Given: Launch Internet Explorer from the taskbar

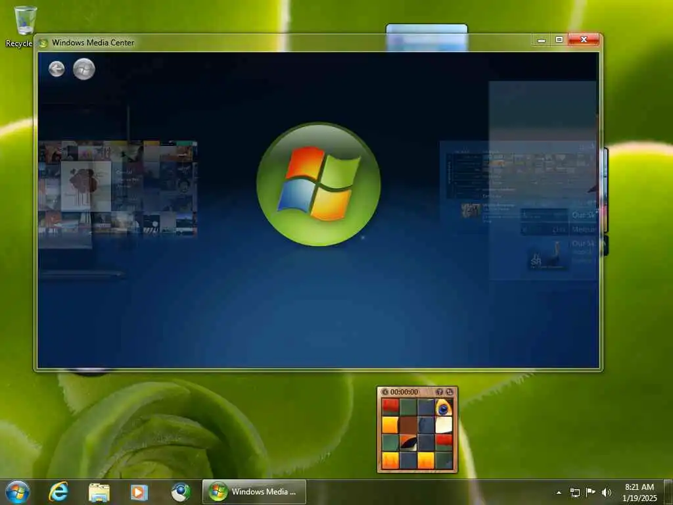Looking at the screenshot, I should pos(58,492).
